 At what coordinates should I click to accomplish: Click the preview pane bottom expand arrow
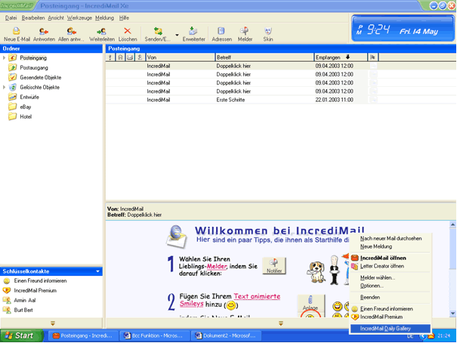tap(281, 323)
